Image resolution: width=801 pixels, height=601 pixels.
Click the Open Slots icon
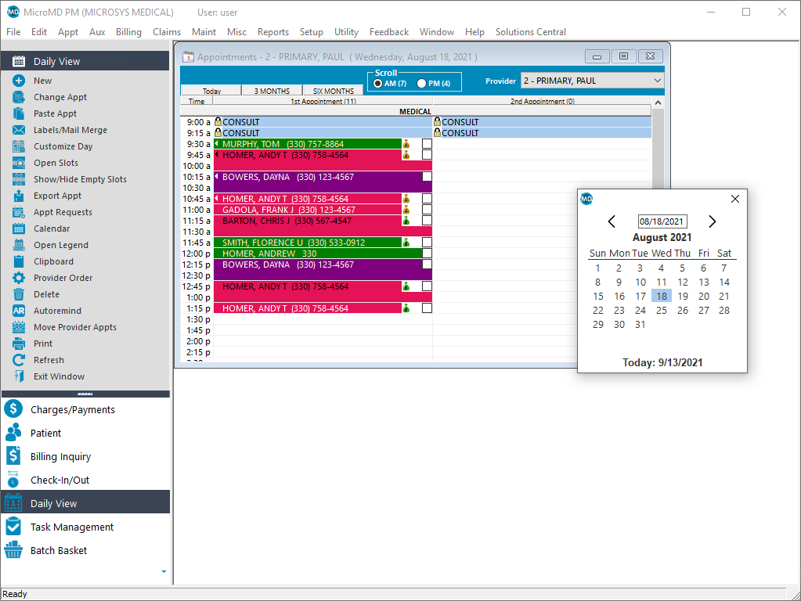coord(19,163)
